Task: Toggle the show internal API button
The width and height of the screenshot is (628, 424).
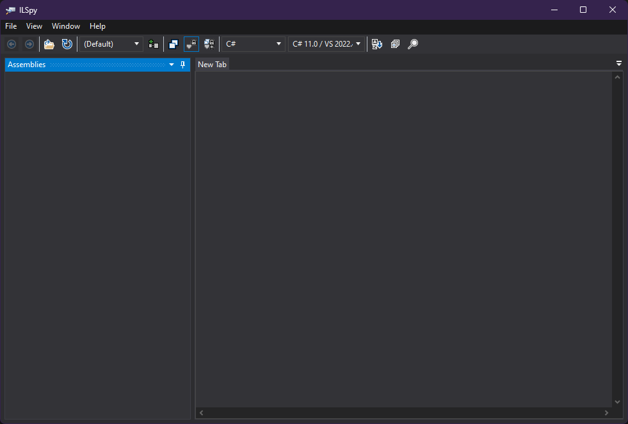Action: (191, 43)
